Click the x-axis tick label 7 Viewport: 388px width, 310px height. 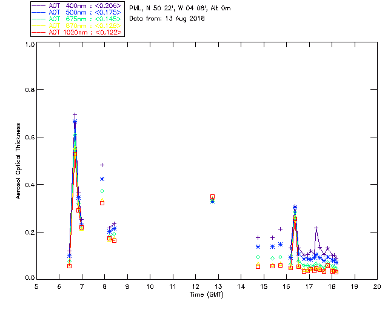point(82,287)
